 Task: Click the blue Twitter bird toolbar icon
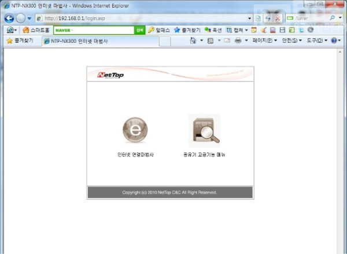tap(301, 30)
